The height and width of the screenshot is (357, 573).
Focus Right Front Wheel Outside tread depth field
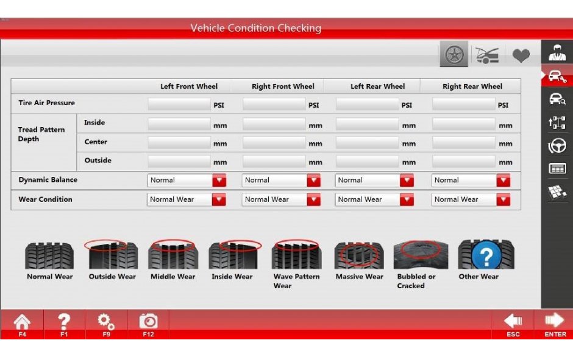pyautogui.click(x=274, y=161)
